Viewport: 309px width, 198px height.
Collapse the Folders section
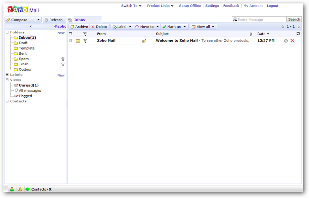[x=7, y=32]
